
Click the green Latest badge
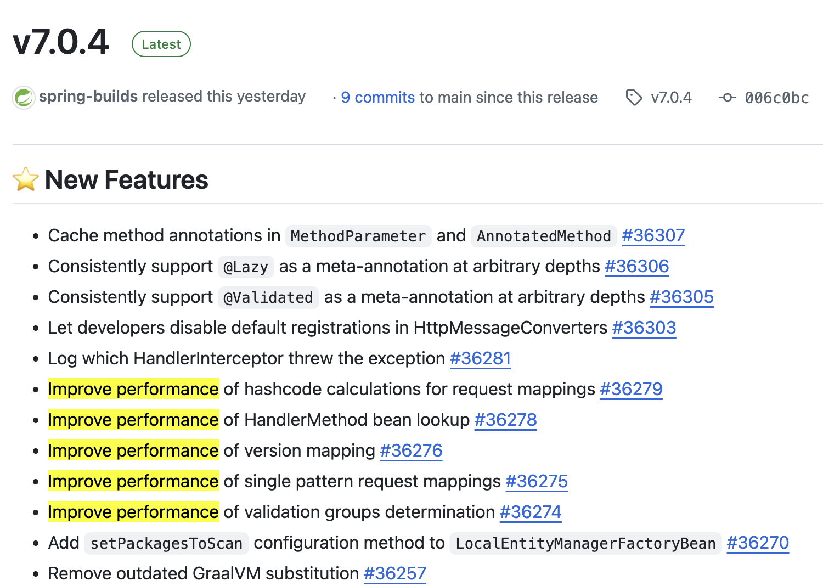[161, 44]
